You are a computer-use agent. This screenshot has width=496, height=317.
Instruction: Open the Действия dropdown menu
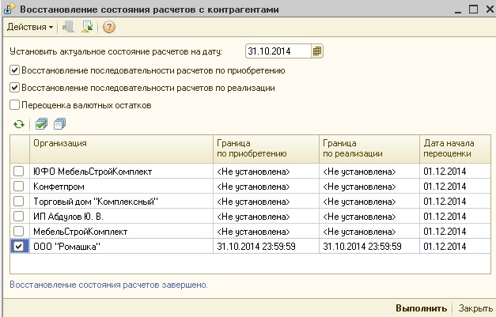coord(30,27)
